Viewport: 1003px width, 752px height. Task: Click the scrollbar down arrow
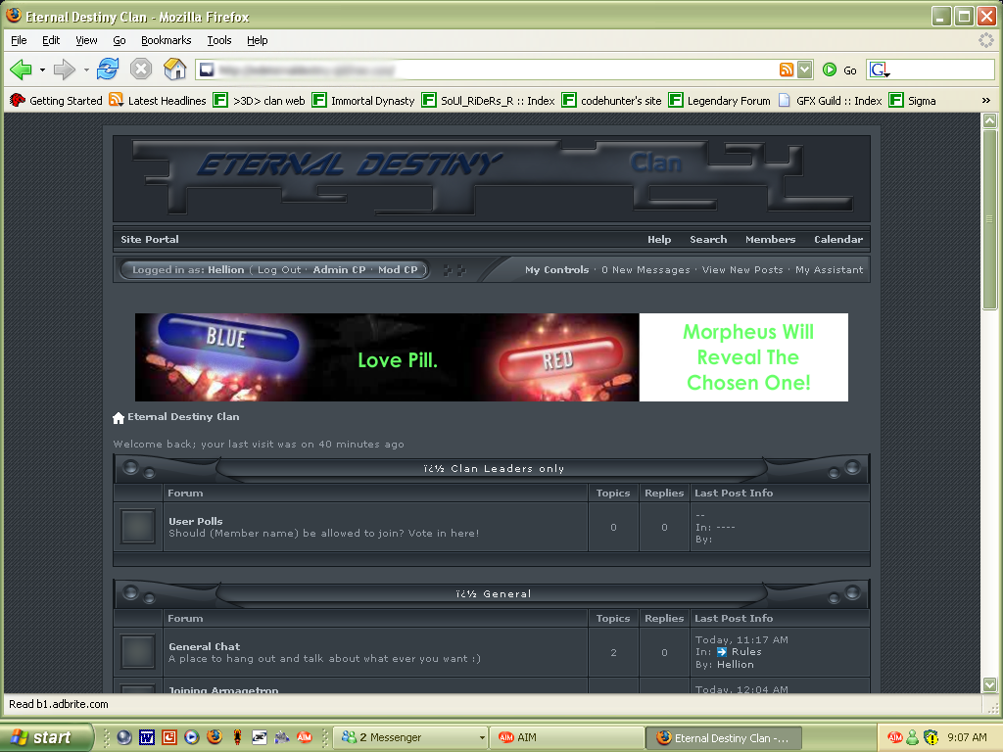[x=989, y=684]
